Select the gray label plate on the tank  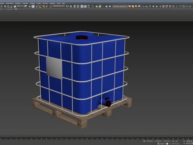point(54,68)
